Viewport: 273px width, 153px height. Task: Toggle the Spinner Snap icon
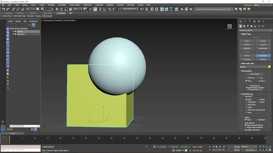point(114,9)
